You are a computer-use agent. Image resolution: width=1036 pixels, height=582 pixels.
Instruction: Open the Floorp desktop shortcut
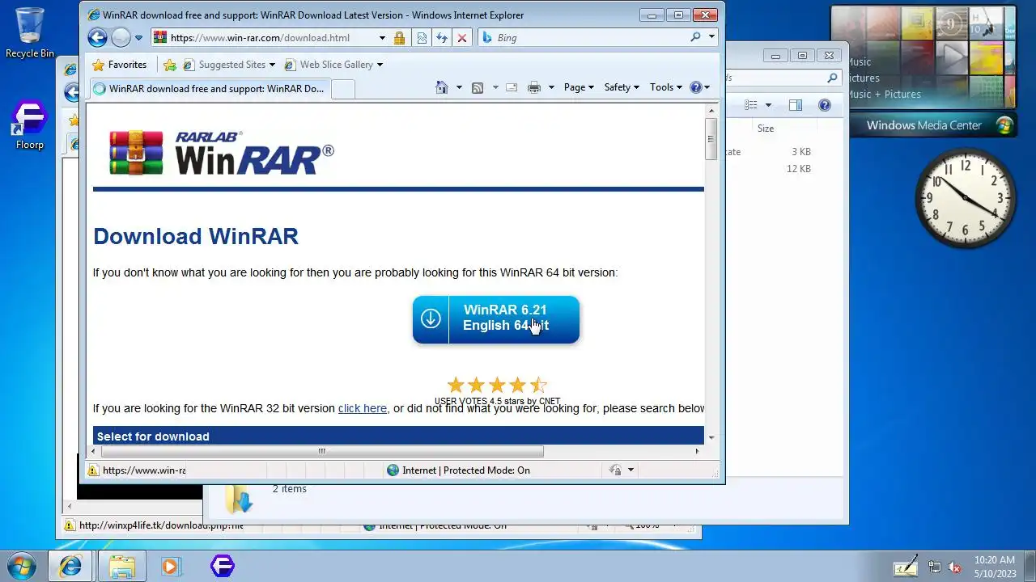tap(30, 125)
